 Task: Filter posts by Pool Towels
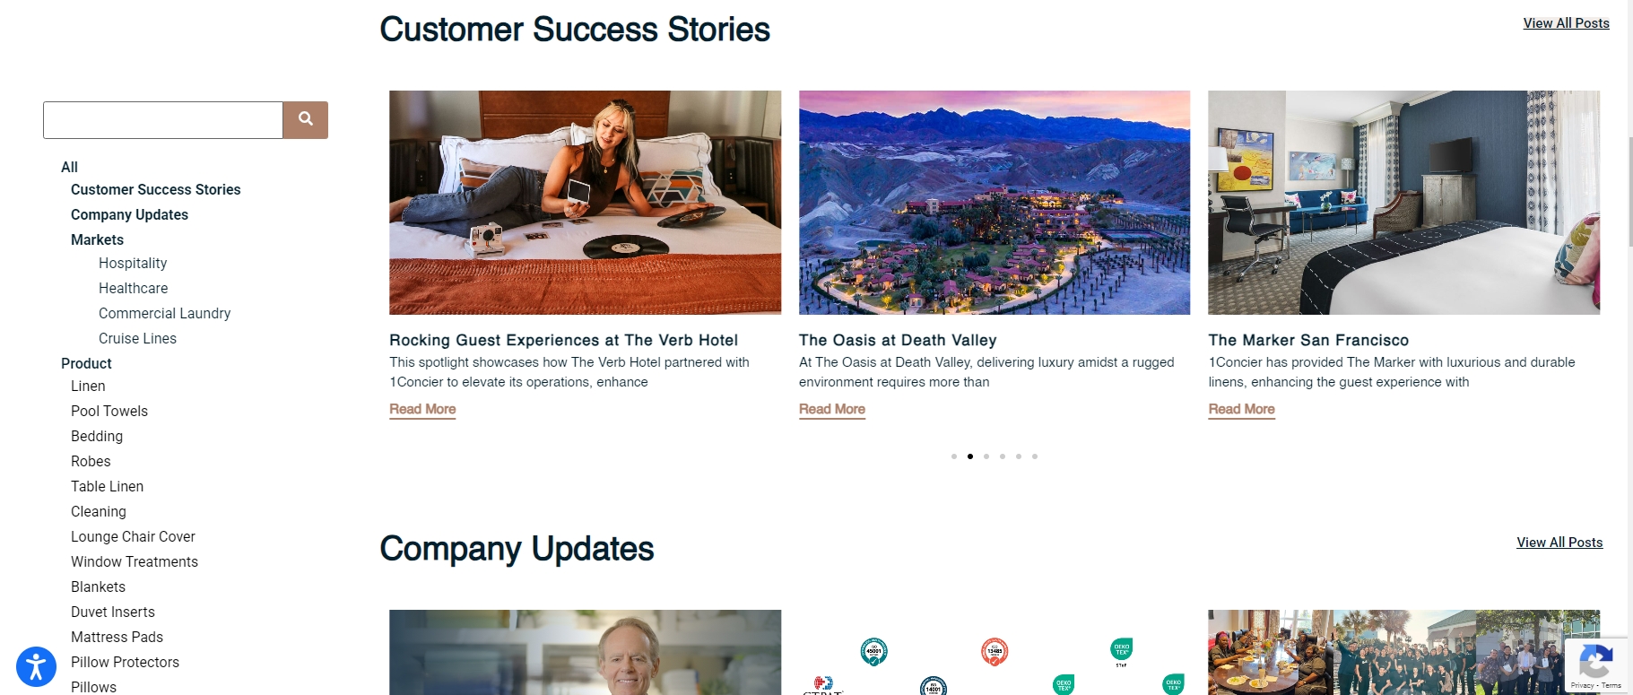[x=109, y=411]
